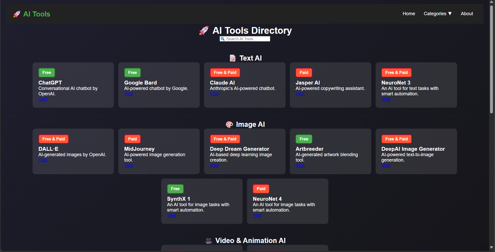Click the ChatGPT card title
This screenshot has width=495, height=252.
click(x=50, y=83)
